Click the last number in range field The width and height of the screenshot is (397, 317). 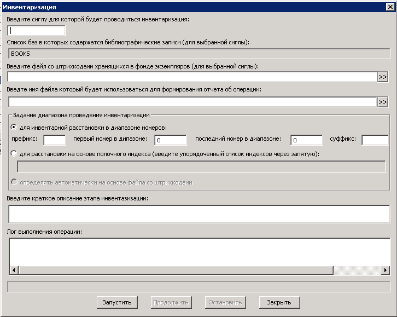(306, 140)
